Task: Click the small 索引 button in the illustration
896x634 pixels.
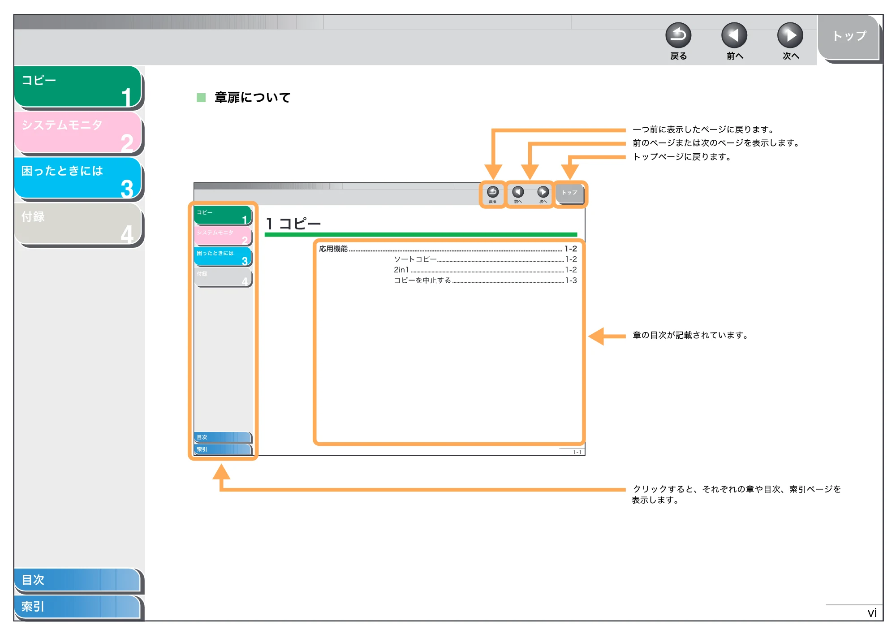Action: pos(223,449)
